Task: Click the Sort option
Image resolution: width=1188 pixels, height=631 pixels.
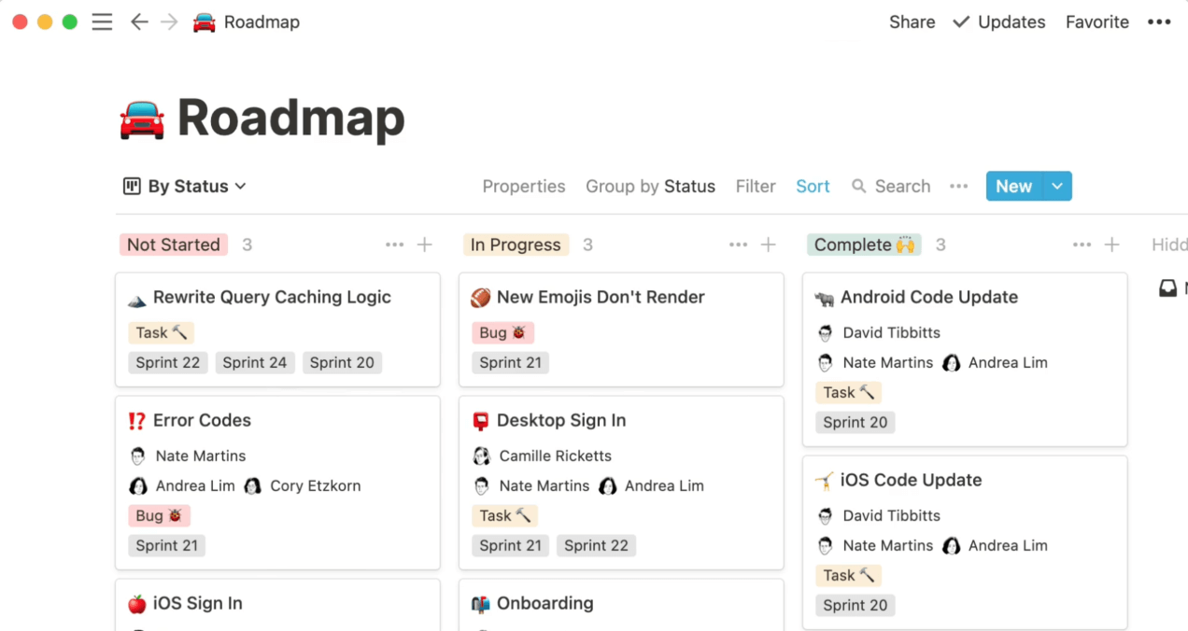Action: [813, 187]
